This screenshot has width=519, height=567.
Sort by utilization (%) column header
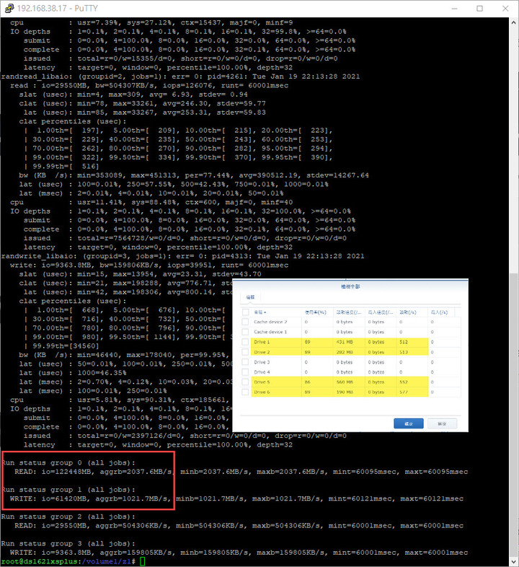(317, 312)
